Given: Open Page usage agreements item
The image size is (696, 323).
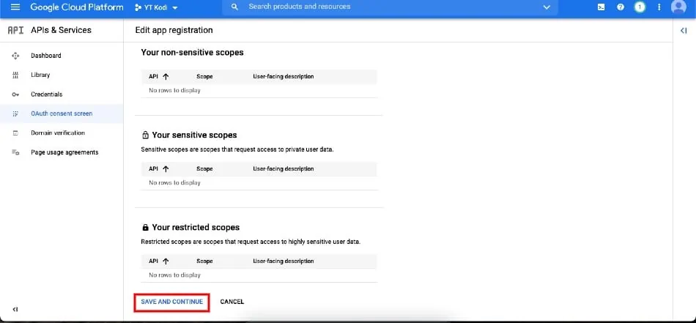Looking at the screenshot, I should [x=64, y=152].
